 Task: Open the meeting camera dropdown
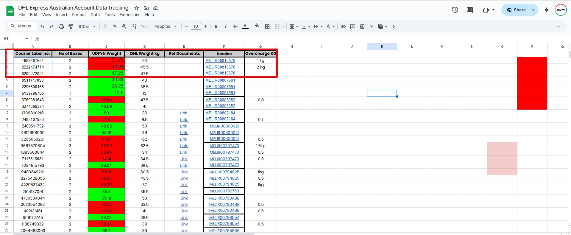tap(493, 10)
